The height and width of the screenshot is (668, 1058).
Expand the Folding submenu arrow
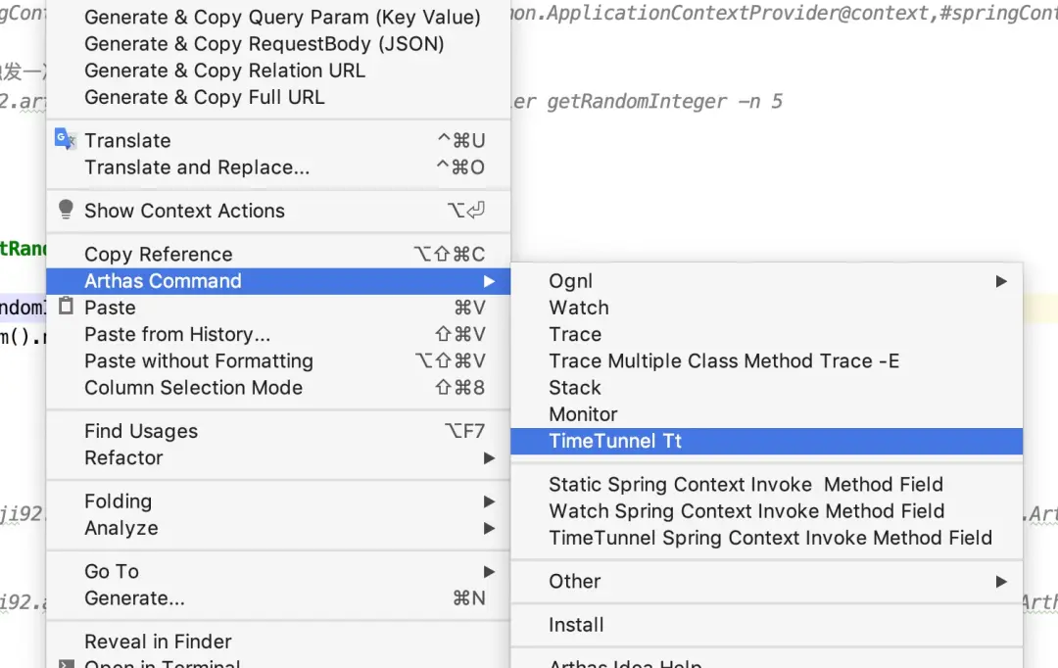coord(489,501)
